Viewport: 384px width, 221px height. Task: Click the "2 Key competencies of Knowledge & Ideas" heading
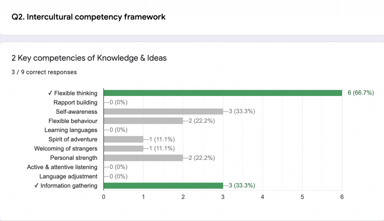tap(89, 58)
